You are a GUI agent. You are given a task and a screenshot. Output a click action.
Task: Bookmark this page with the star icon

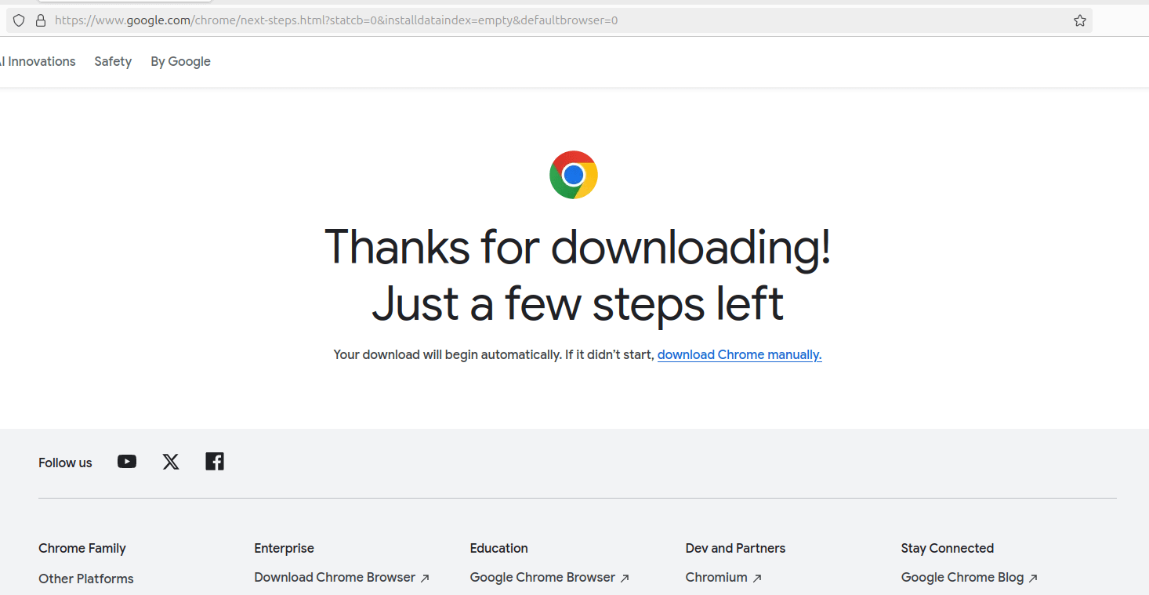point(1079,20)
